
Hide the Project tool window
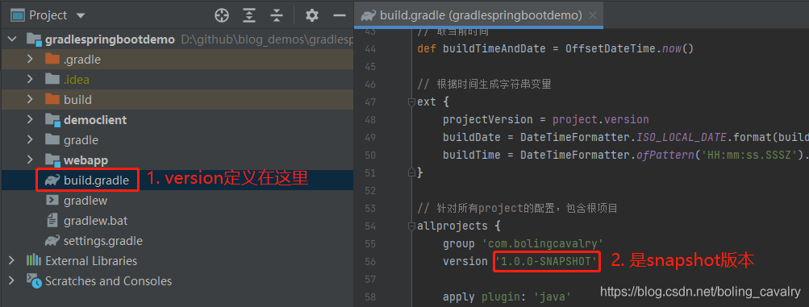tap(339, 15)
